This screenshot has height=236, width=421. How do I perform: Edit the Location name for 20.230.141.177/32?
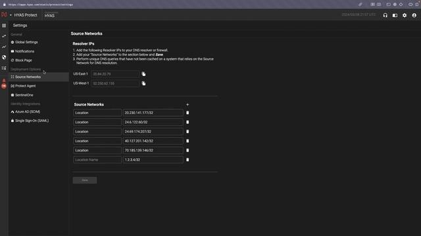(x=97, y=113)
